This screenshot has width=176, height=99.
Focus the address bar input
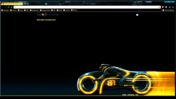point(87,7)
